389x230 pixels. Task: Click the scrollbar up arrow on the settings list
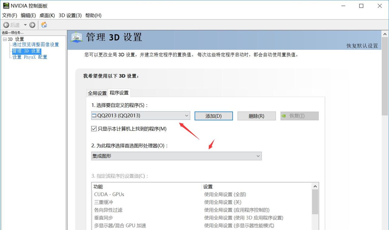click(316, 186)
